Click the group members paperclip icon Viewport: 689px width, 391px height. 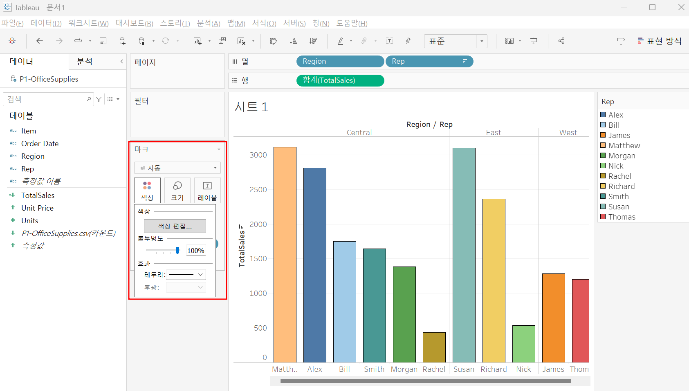[x=364, y=41]
